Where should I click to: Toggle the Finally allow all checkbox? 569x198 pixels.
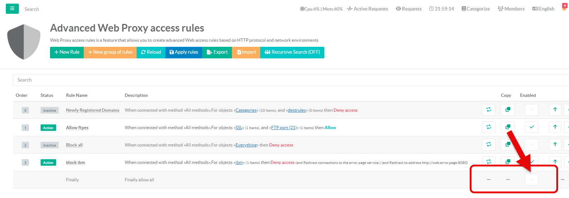(531, 179)
